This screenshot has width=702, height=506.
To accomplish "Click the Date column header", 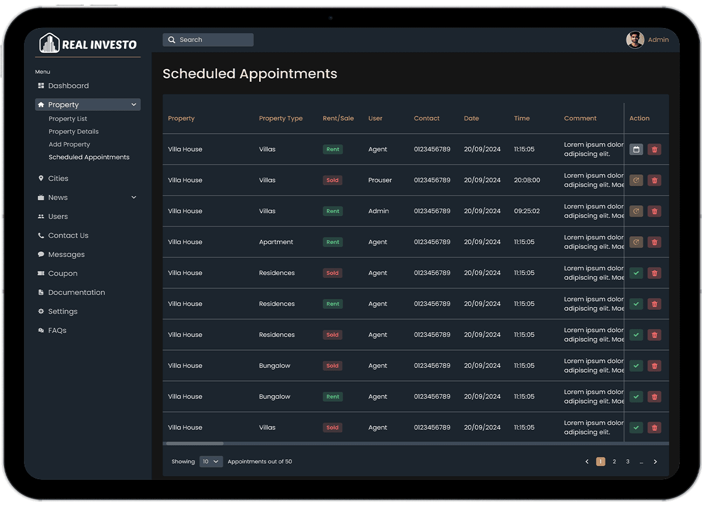I will [472, 119].
